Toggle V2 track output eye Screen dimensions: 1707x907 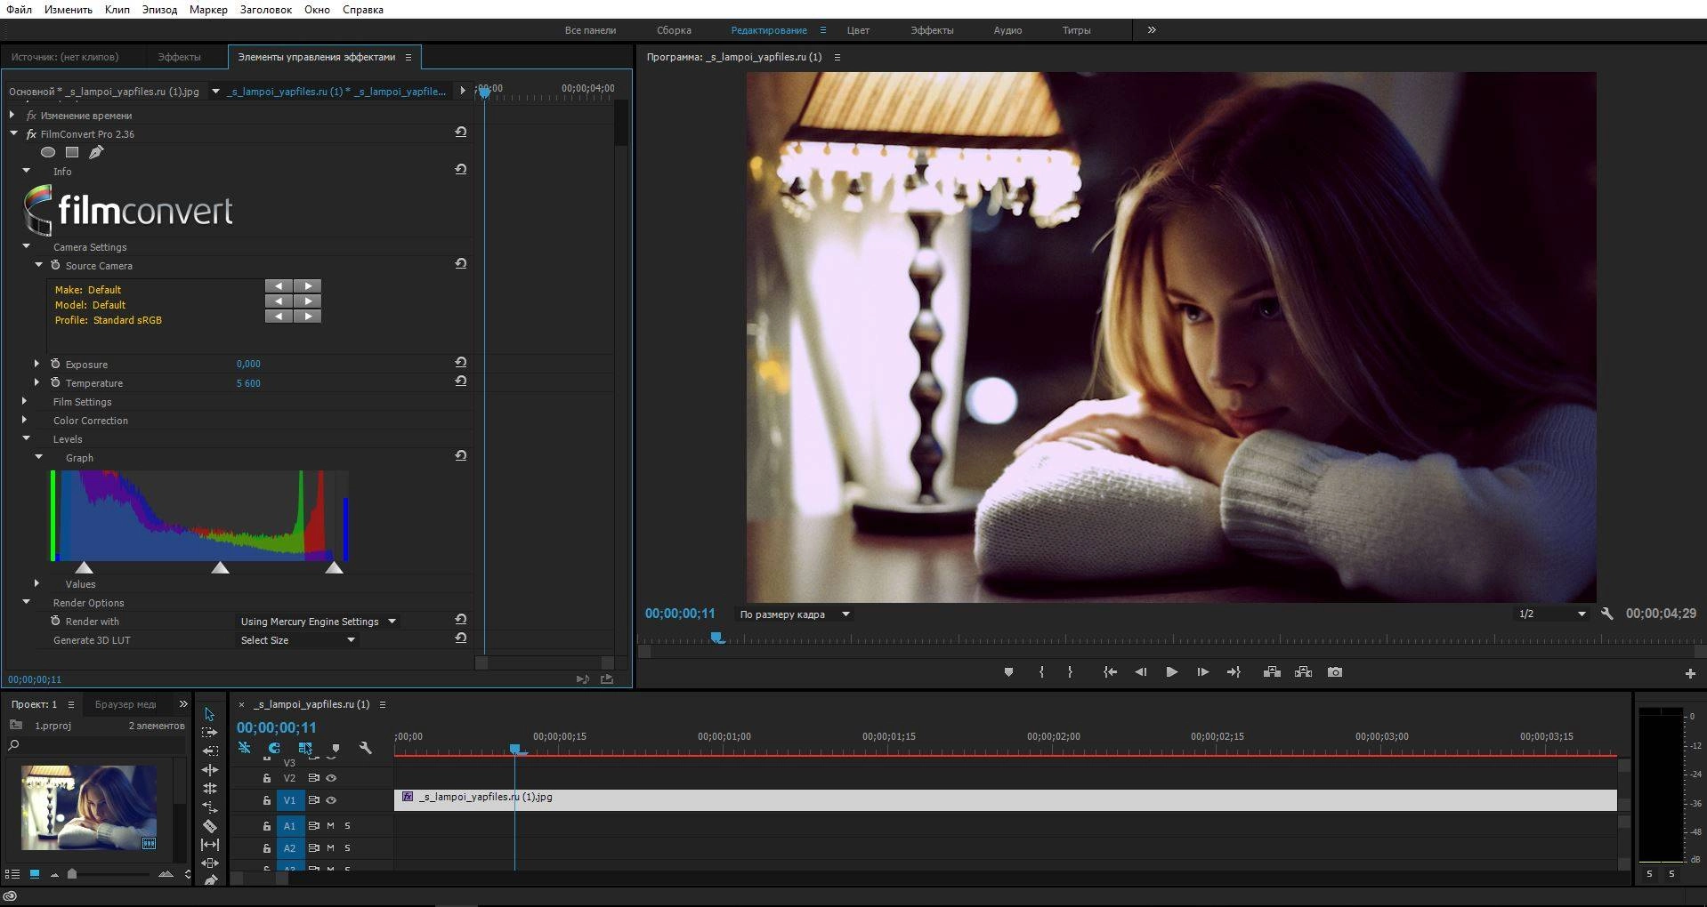click(x=331, y=778)
